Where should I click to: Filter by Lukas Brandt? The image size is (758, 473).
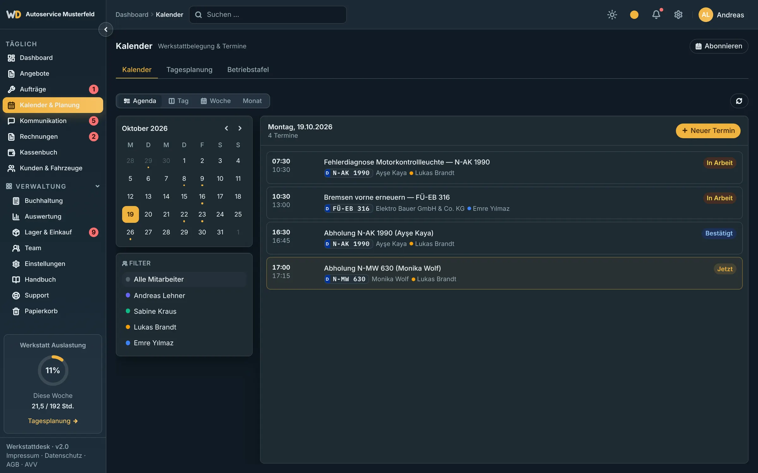click(184, 327)
